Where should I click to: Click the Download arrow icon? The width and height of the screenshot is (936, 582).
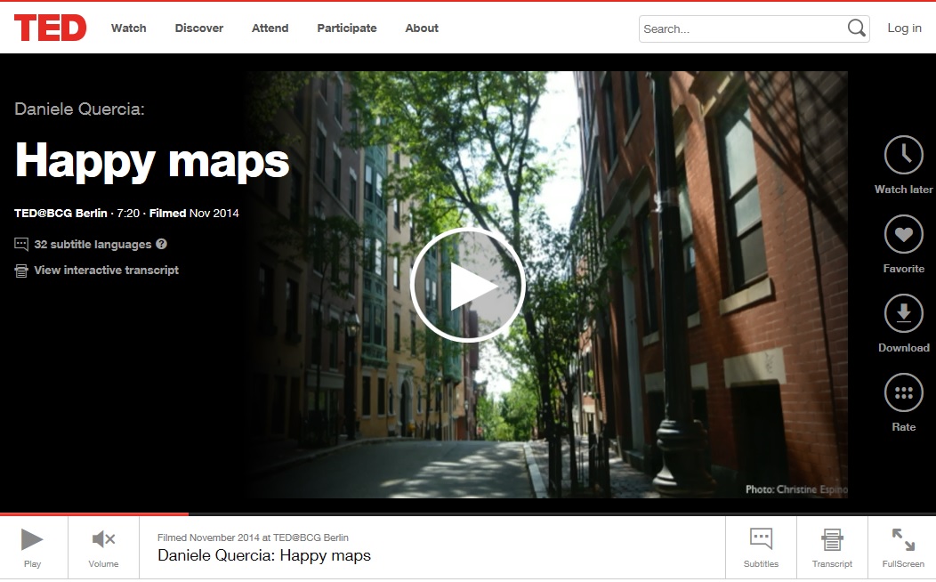point(903,313)
